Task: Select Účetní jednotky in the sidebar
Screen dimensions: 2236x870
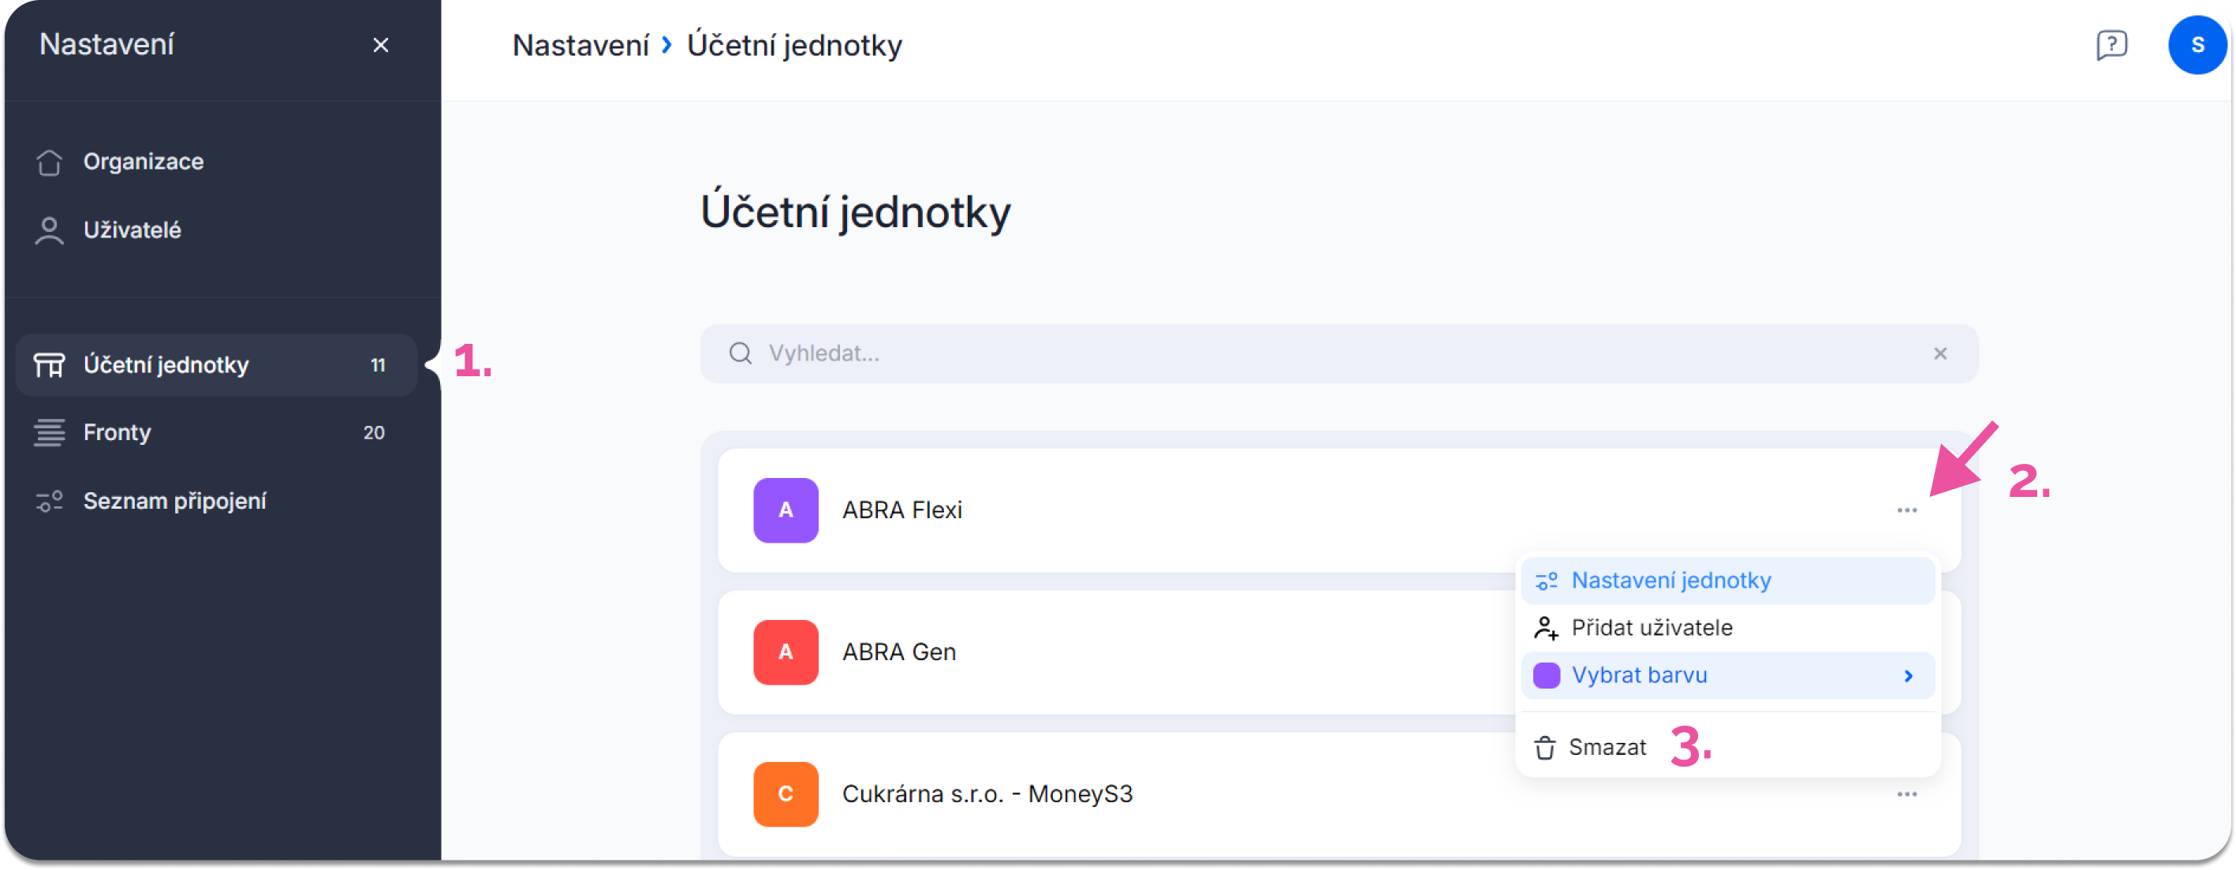Action: (216, 364)
